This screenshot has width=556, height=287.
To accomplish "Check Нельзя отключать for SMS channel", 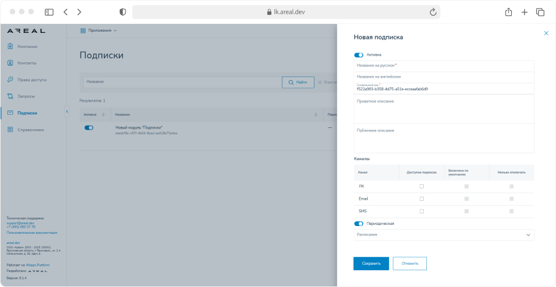I will [x=512, y=212].
